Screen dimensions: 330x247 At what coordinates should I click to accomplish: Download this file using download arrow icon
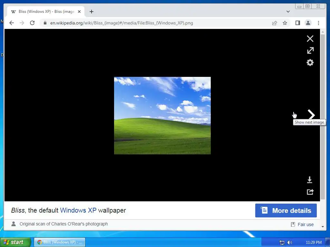click(x=310, y=180)
